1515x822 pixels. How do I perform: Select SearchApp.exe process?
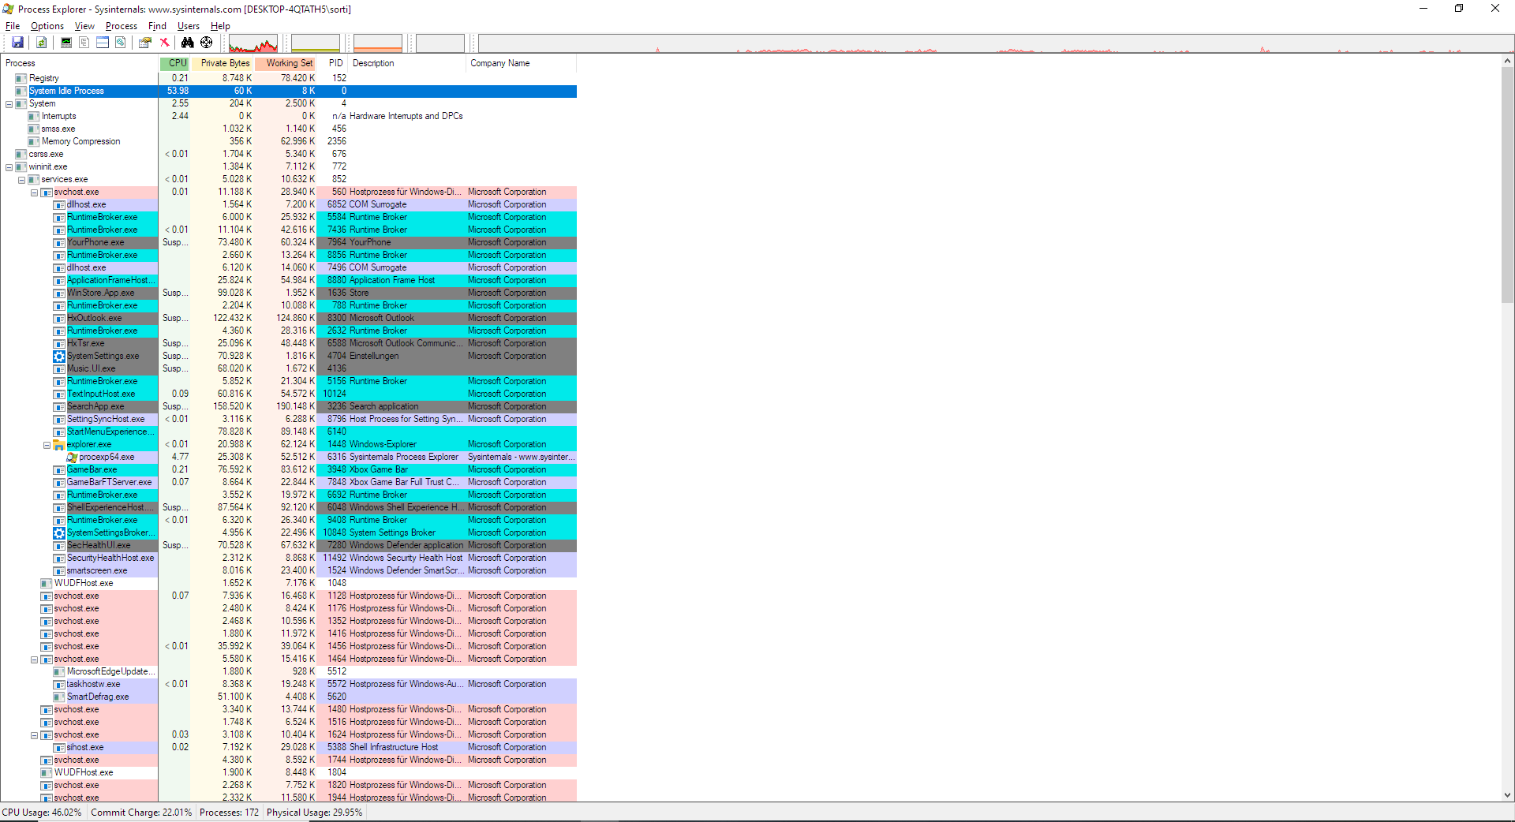95,406
